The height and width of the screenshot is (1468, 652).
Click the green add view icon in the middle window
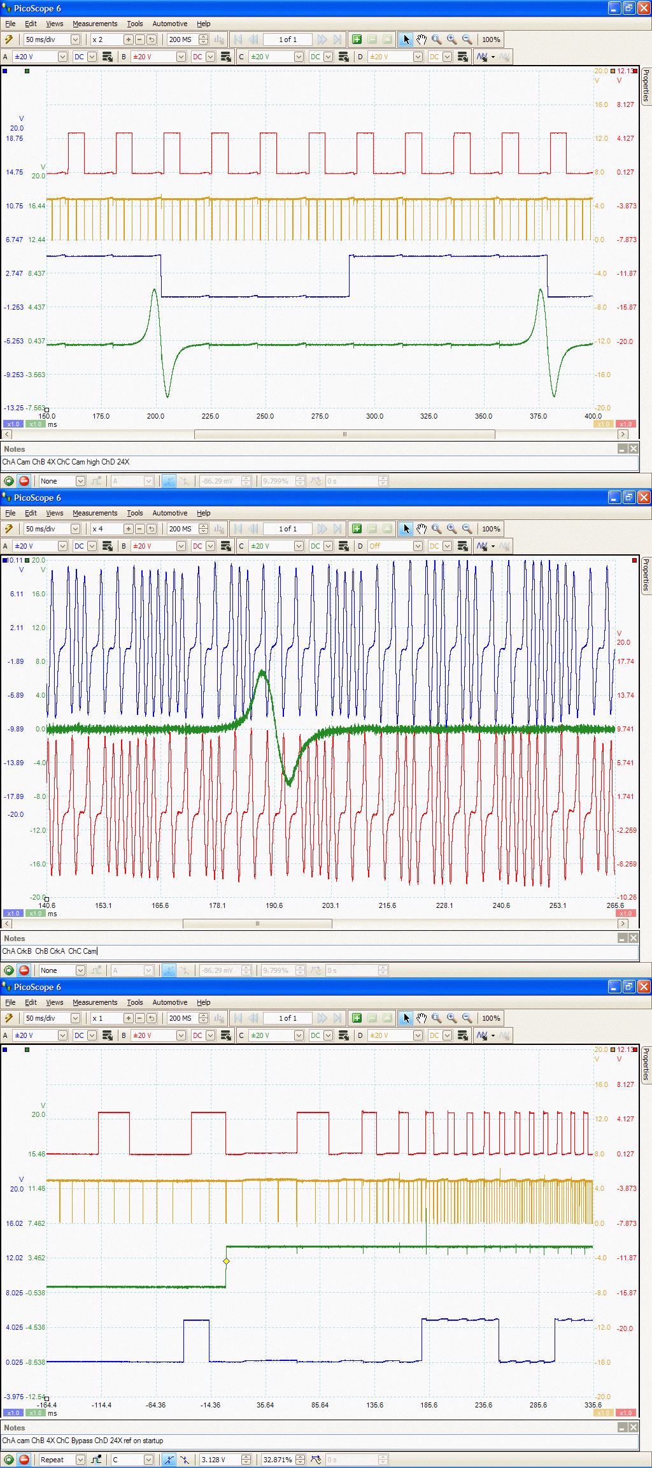click(x=357, y=529)
